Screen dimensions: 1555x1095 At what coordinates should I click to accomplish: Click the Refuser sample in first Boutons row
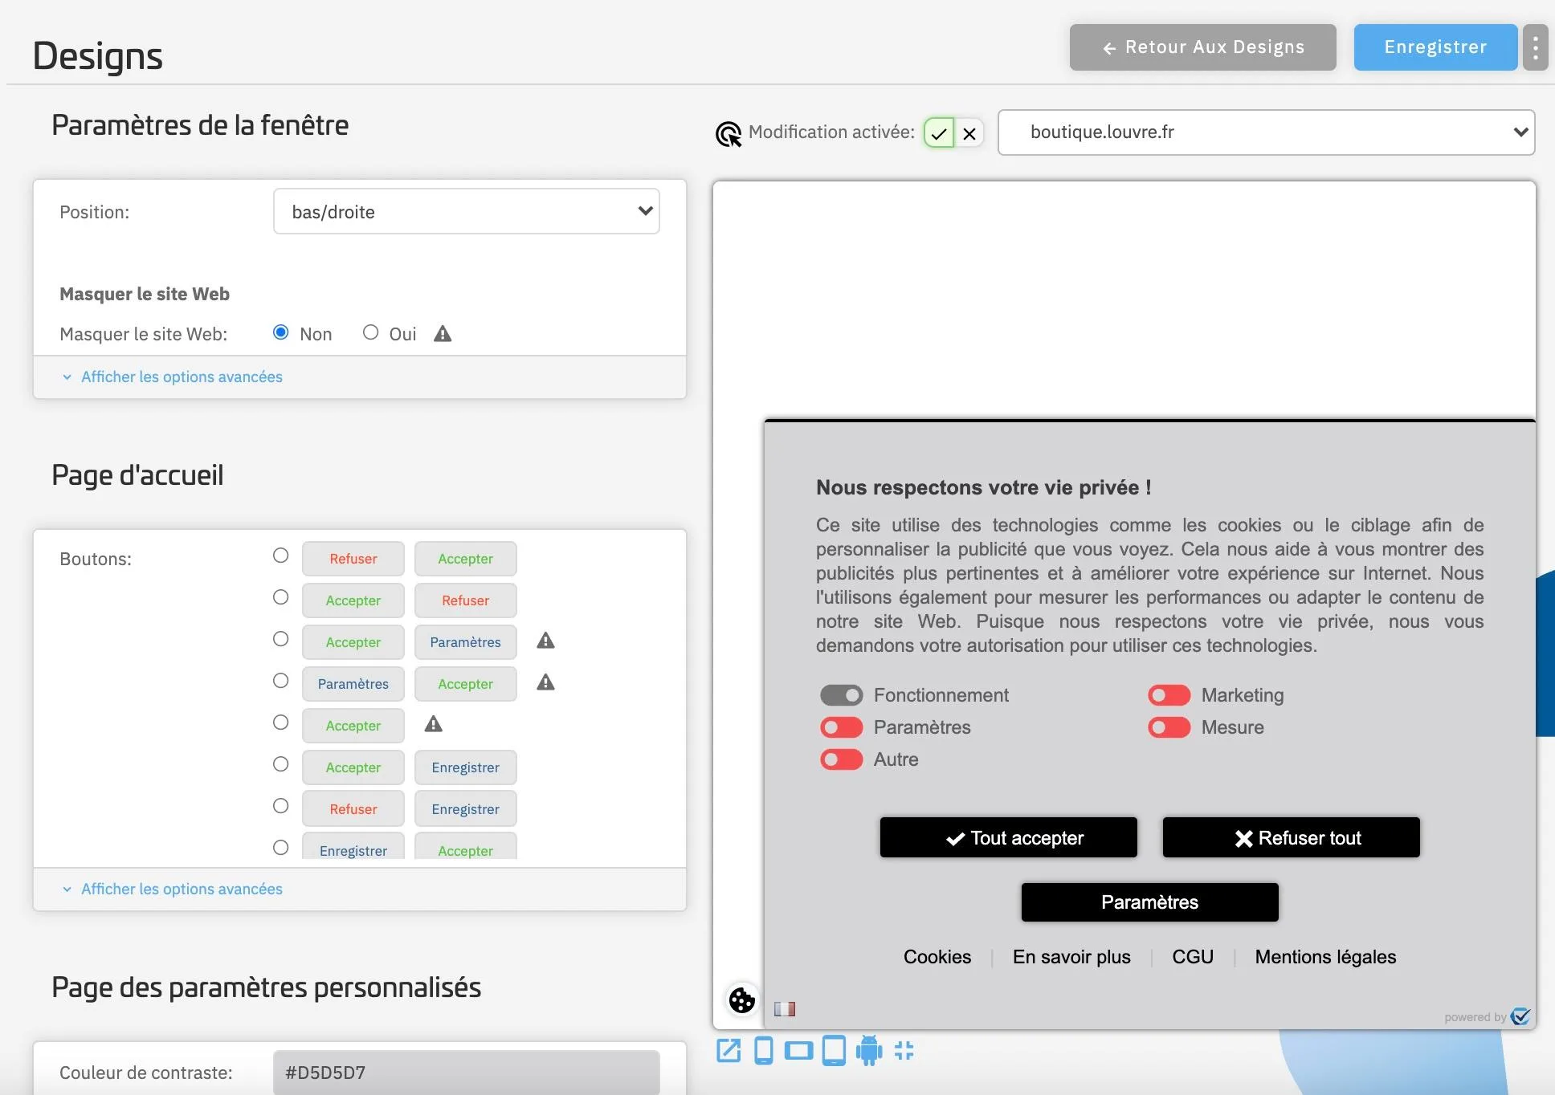(x=353, y=559)
